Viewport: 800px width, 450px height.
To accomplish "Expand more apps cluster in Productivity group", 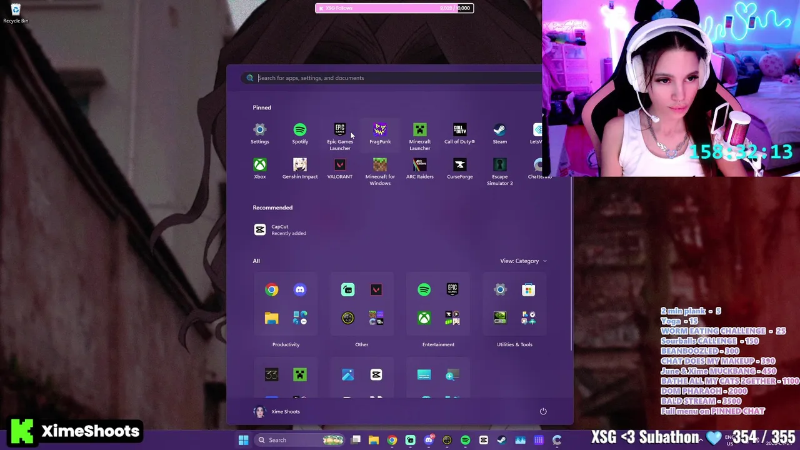I will click(300, 318).
